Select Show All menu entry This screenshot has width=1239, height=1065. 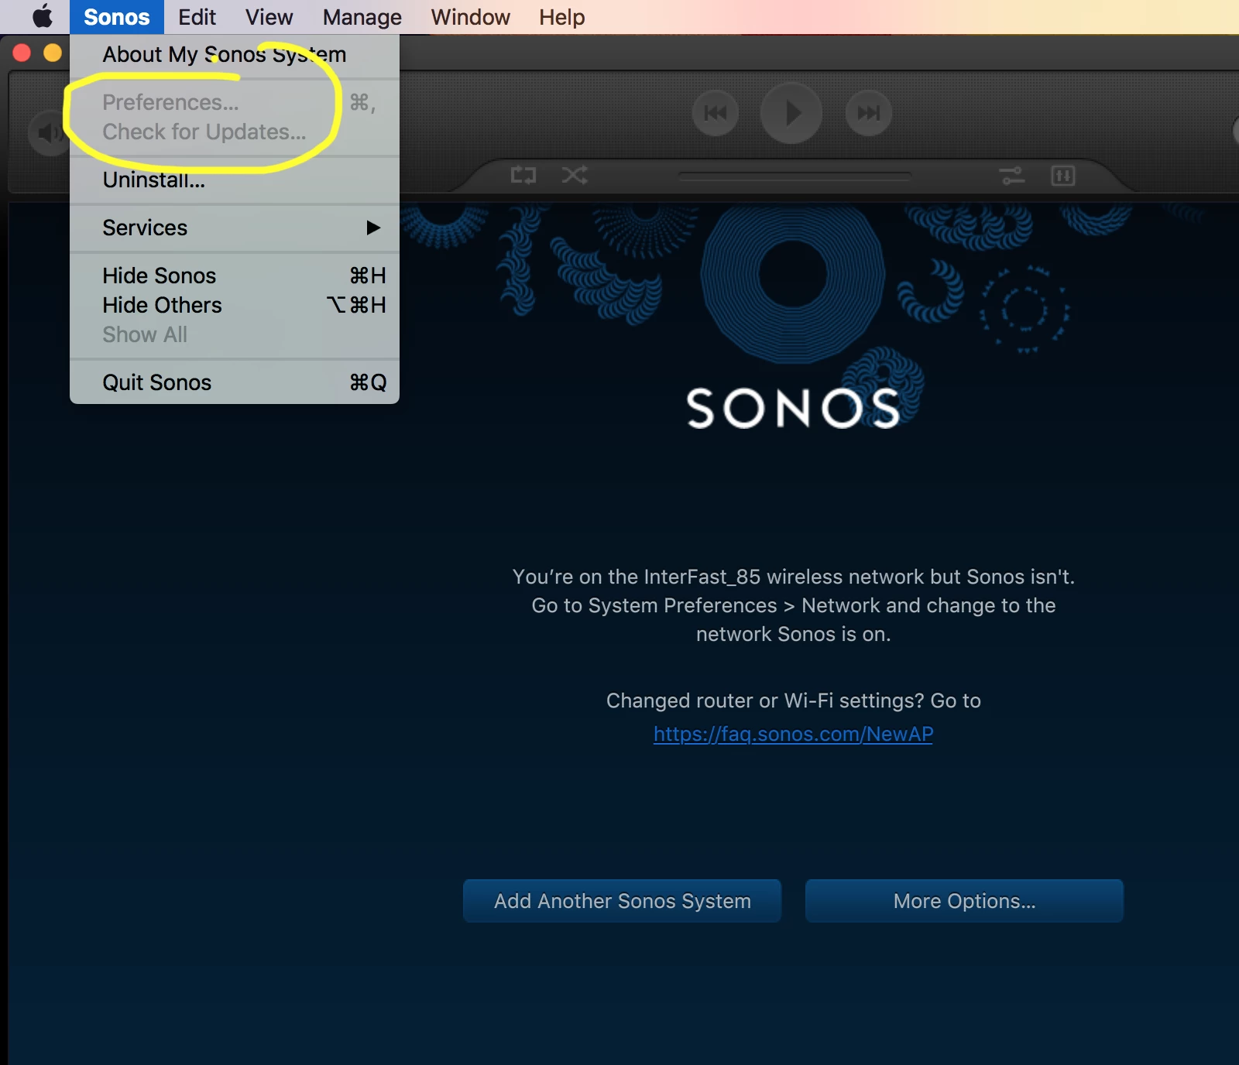(x=235, y=334)
